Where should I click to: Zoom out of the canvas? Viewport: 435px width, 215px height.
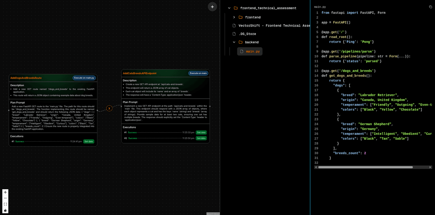pos(5,198)
